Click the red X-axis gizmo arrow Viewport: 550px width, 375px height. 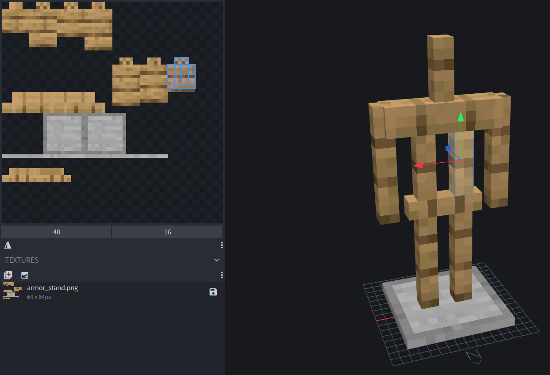(x=417, y=165)
